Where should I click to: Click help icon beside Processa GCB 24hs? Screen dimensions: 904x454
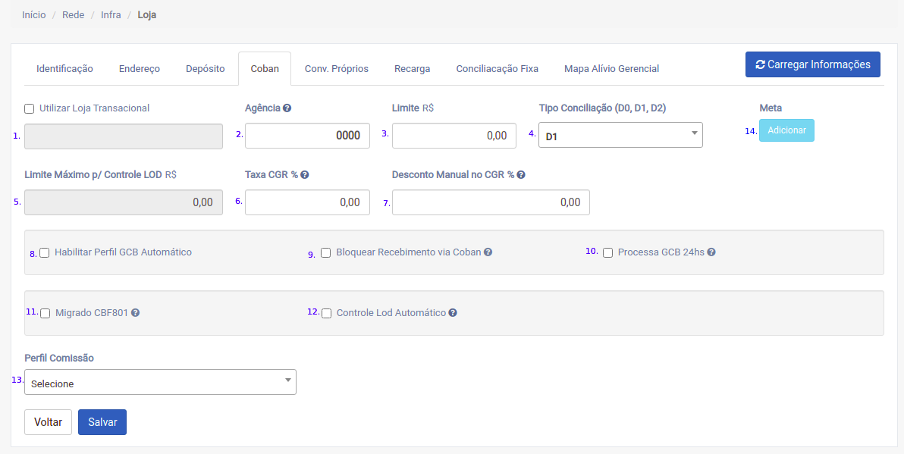click(x=711, y=252)
